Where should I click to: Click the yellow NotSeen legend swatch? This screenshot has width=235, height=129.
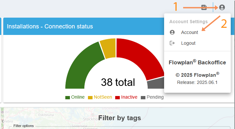(x=90, y=98)
